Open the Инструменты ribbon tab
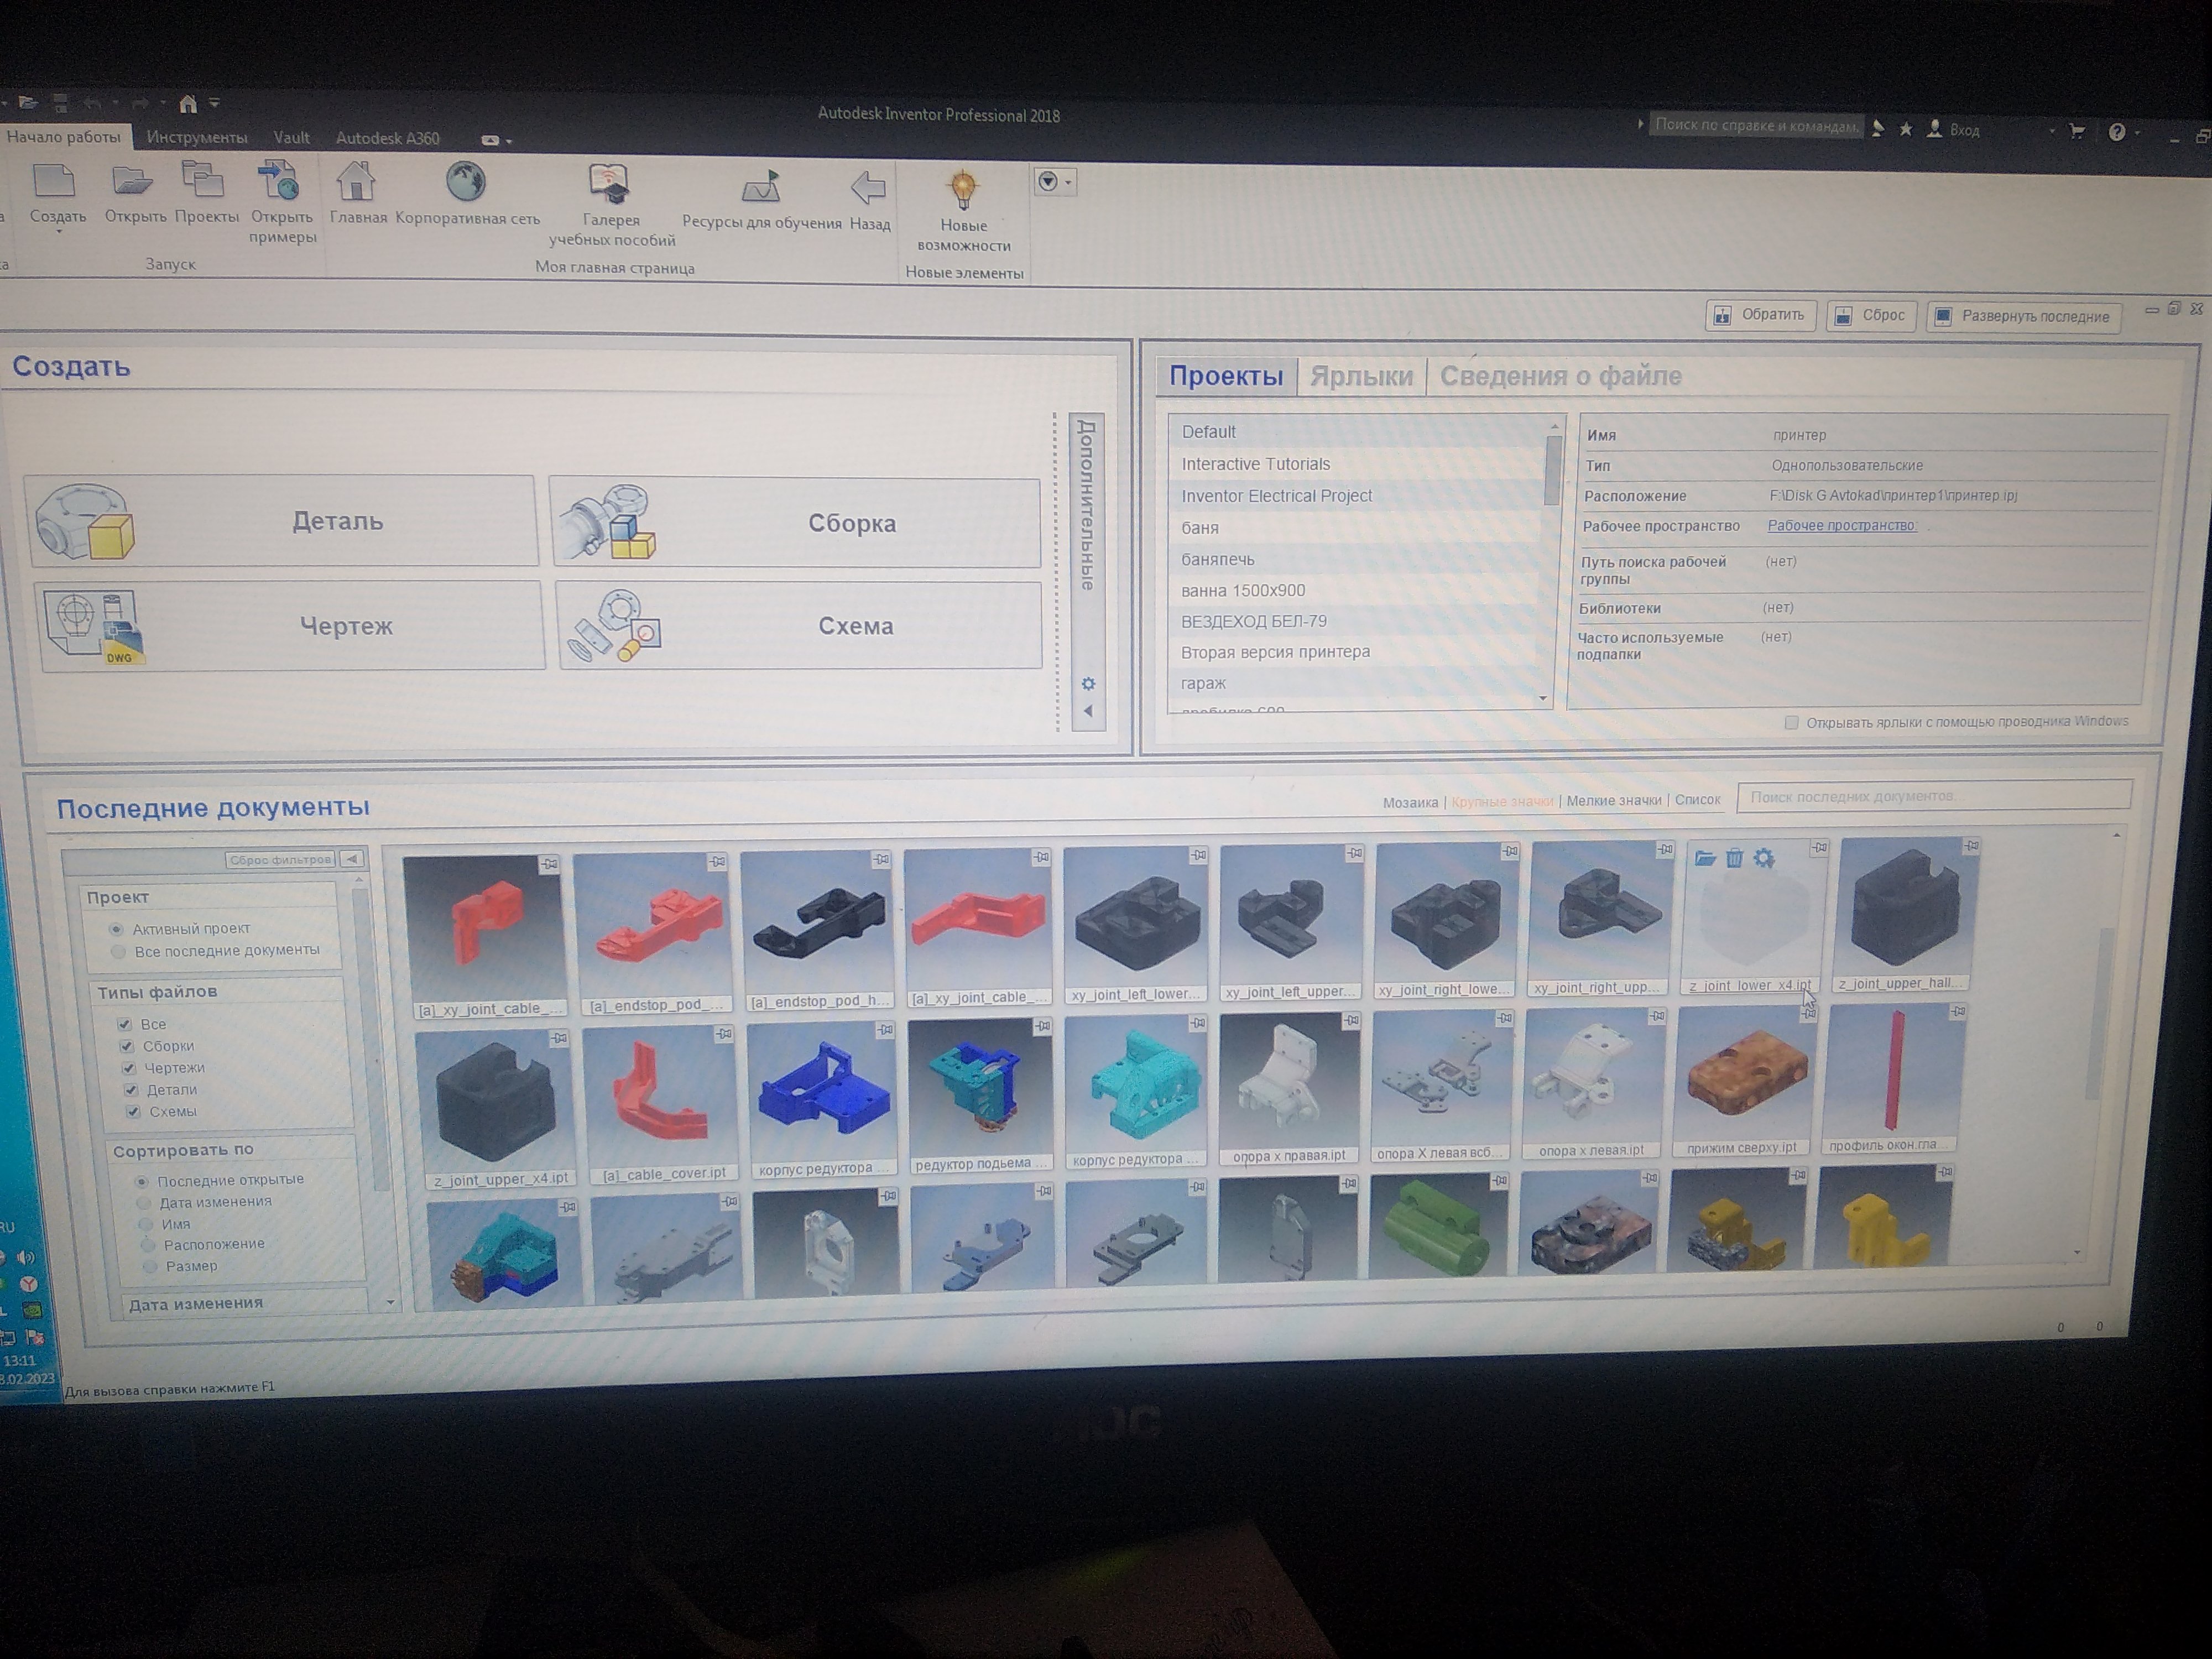 pyautogui.click(x=197, y=138)
